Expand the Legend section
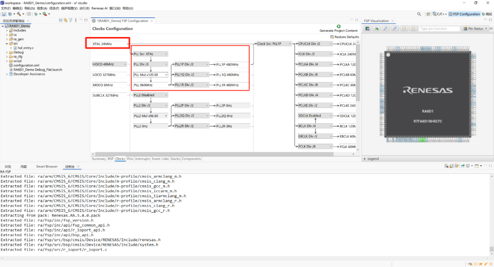Viewport: 494px width, 267px height. (365, 159)
